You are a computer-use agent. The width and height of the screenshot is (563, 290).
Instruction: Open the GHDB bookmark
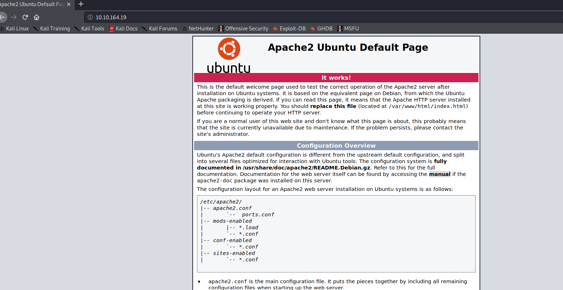tap(321, 29)
